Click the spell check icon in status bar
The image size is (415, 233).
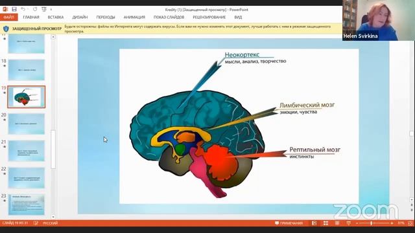click(x=36, y=223)
